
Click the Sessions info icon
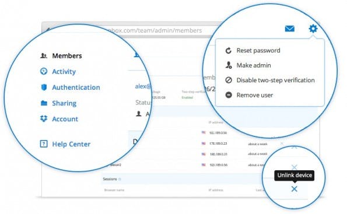click(x=120, y=179)
